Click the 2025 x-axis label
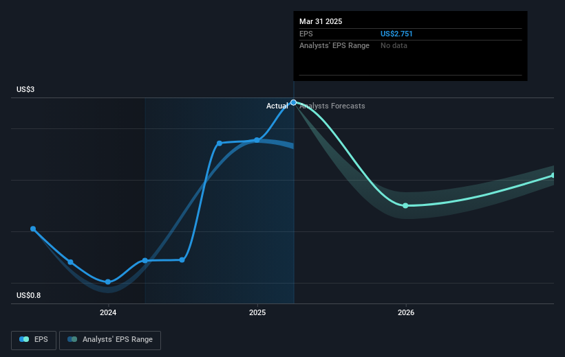The height and width of the screenshot is (357, 565). pyautogui.click(x=257, y=313)
